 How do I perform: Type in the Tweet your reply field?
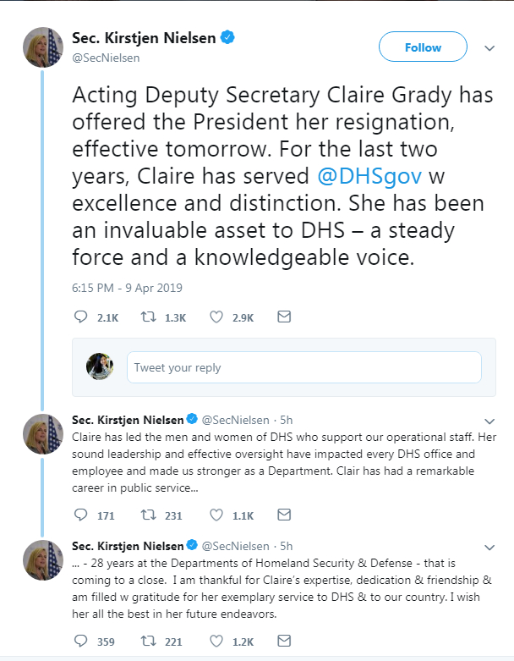click(303, 367)
